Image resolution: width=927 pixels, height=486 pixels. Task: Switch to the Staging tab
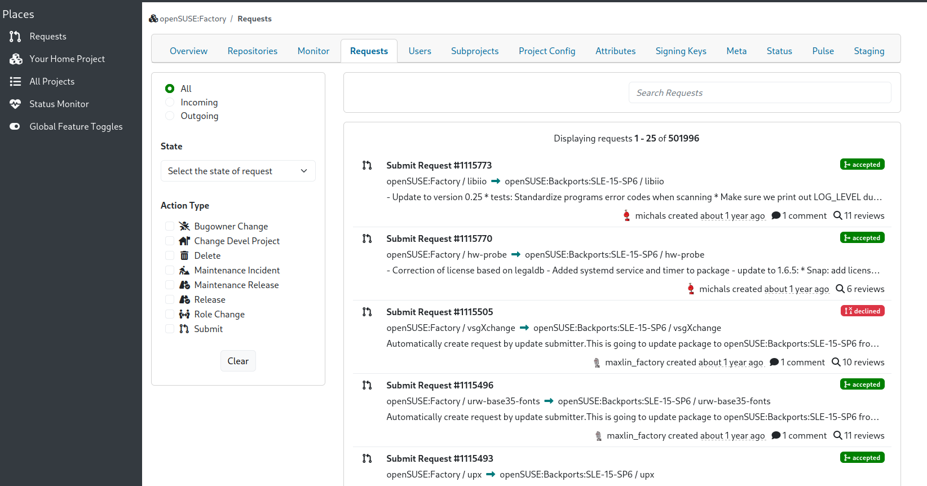coord(869,51)
